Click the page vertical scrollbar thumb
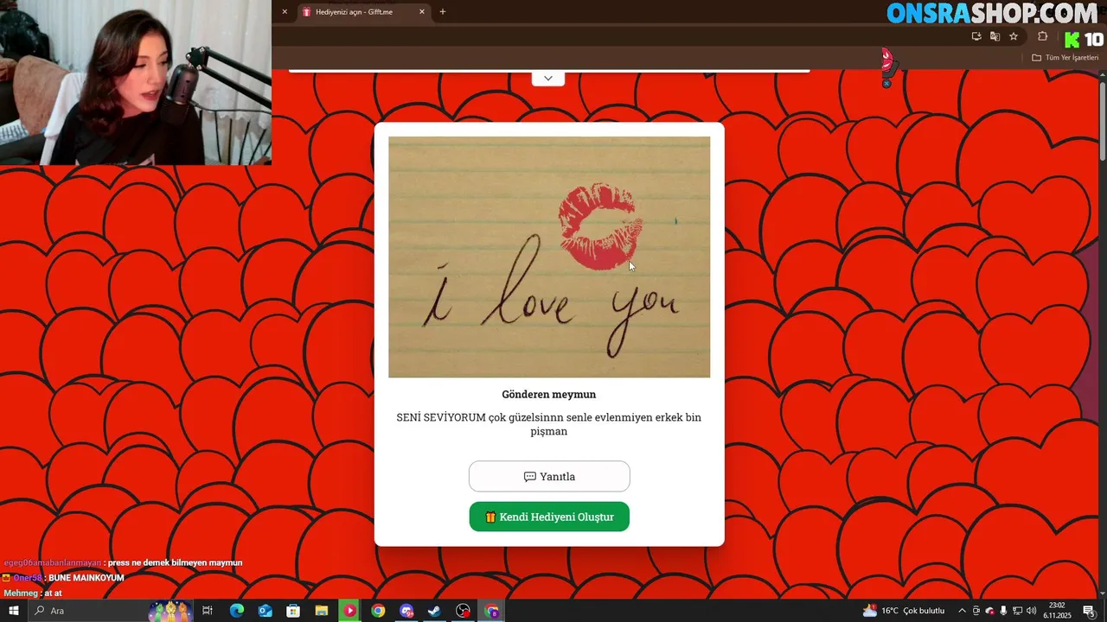Screen dimensions: 1107x622 click(1102, 121)
